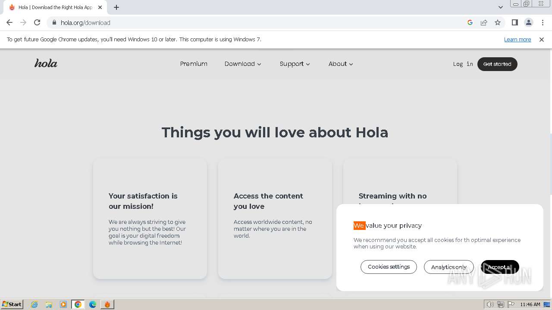Go back with the browser back arrow

click(x=9, y=22)
